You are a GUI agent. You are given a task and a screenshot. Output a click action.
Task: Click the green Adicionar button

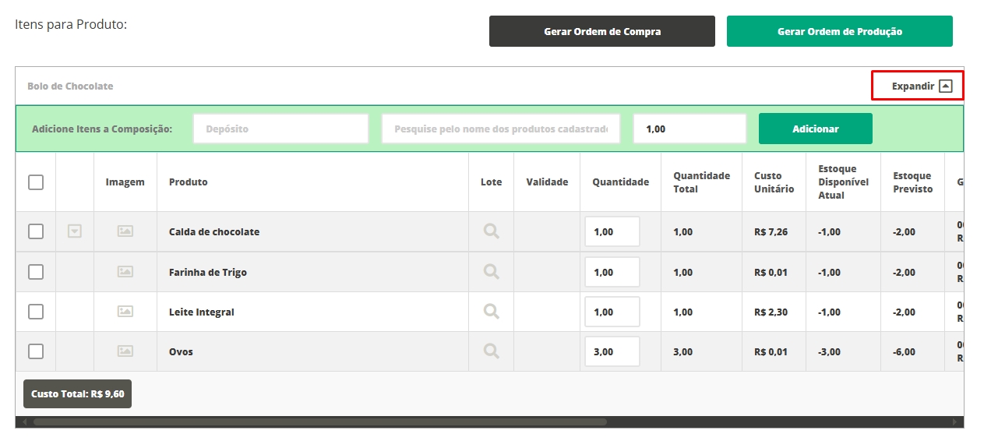click(x=815, y=129)
